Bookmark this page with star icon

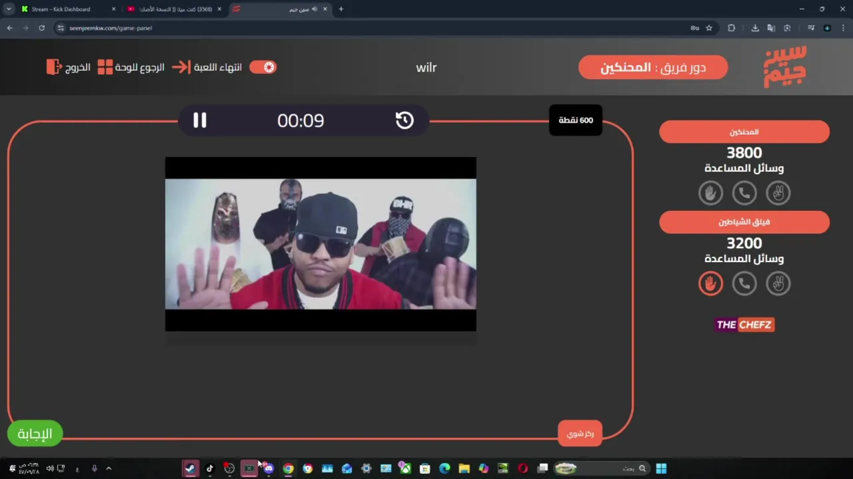pyautogui.click(x=709, y=28)
